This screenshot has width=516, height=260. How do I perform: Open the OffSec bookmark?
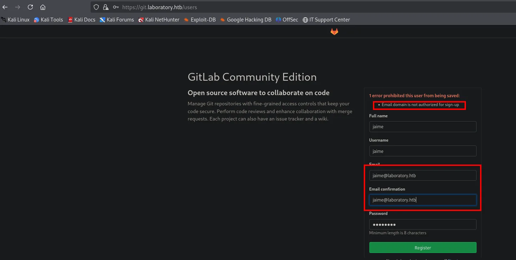click(287, 20)
